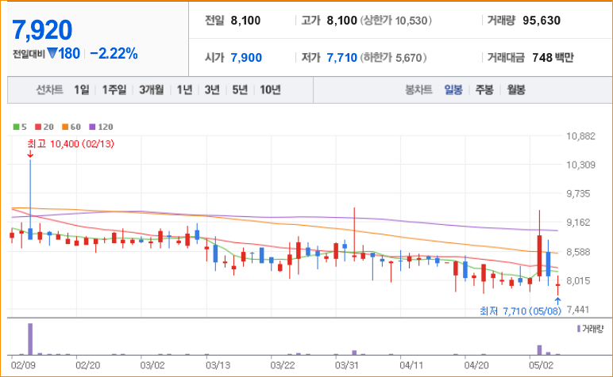The width and height of the screenshot is (613, 377).
Task: Click the orange 60-day moving average swatch
Action: point(65,127)
